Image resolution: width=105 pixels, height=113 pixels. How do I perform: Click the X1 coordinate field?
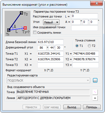pyautogui.click(x=50, y=54)
